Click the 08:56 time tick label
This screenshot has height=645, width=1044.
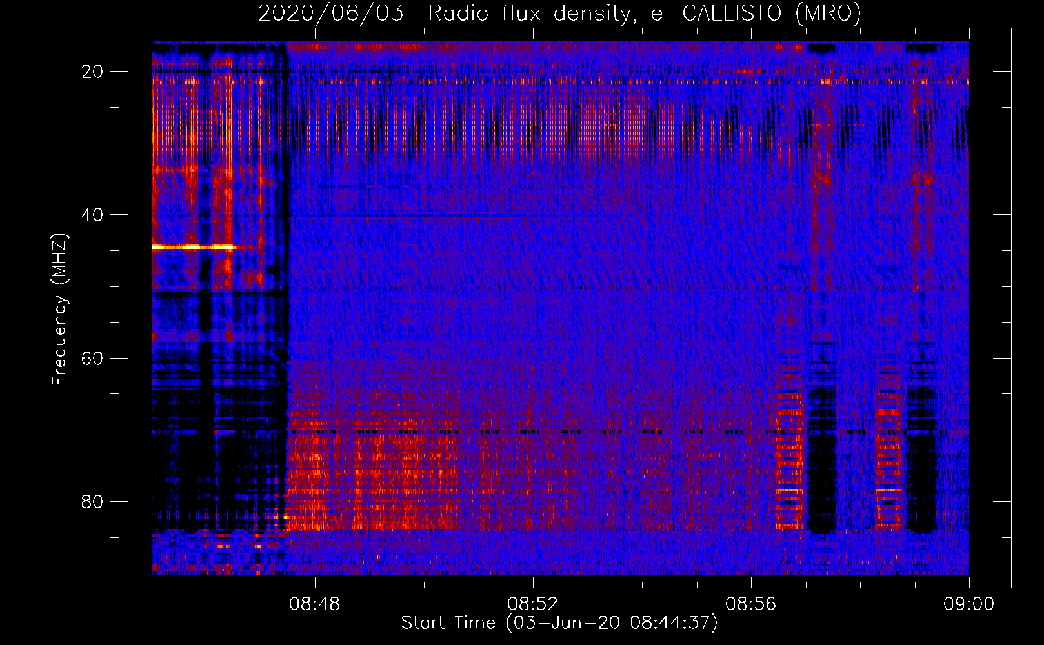[751, 604]
